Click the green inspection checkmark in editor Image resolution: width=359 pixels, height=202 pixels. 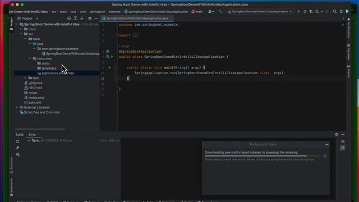(x=343, y=25)
